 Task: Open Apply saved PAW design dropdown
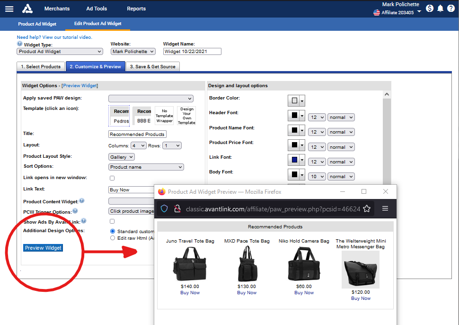pos(151,99)
